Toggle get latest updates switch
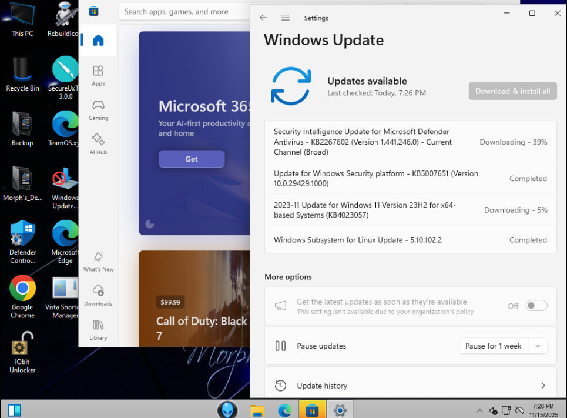This screenshot has height=418, width=567. [536, 306]
